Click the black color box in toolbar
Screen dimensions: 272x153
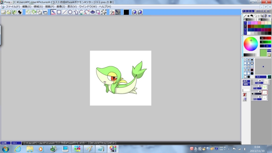(126, 12)
